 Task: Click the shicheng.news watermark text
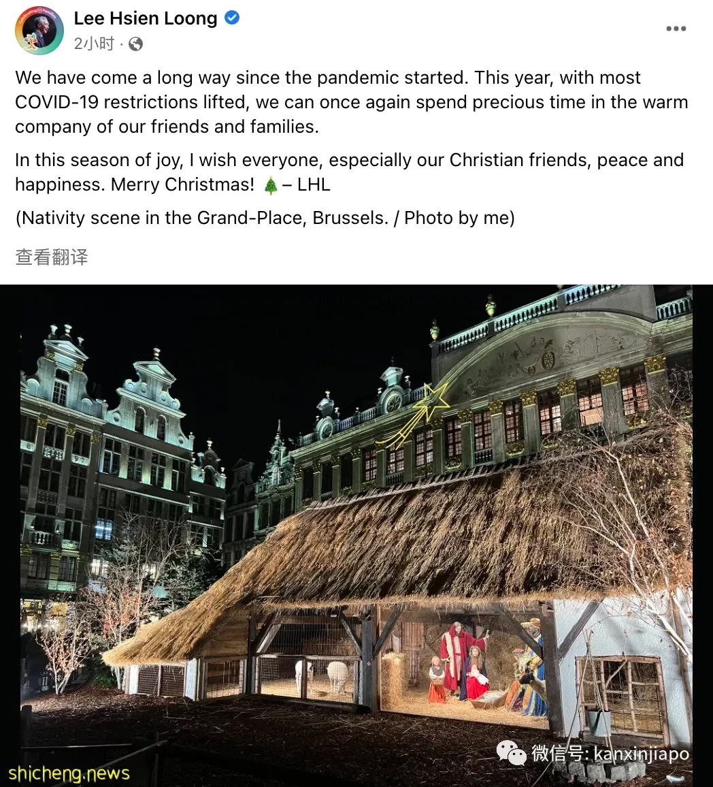coord(69,773)
